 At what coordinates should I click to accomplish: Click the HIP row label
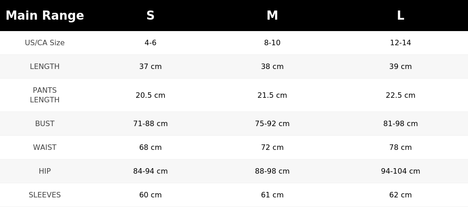click(45, 171)
